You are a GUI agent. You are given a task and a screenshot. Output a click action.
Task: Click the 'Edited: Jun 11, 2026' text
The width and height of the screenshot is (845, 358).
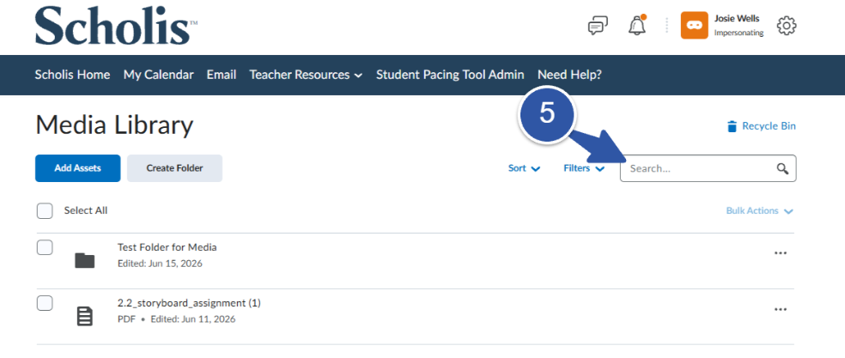(x=193, y=319)
